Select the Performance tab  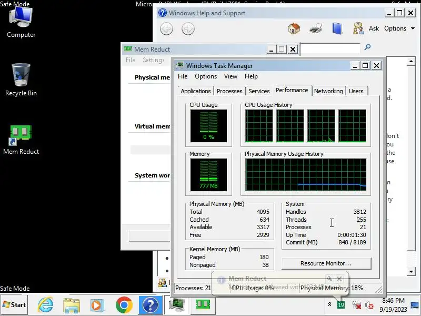(x=292, y=90)
